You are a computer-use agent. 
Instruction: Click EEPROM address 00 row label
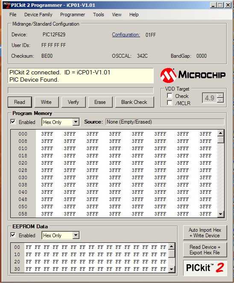[18, 247]
